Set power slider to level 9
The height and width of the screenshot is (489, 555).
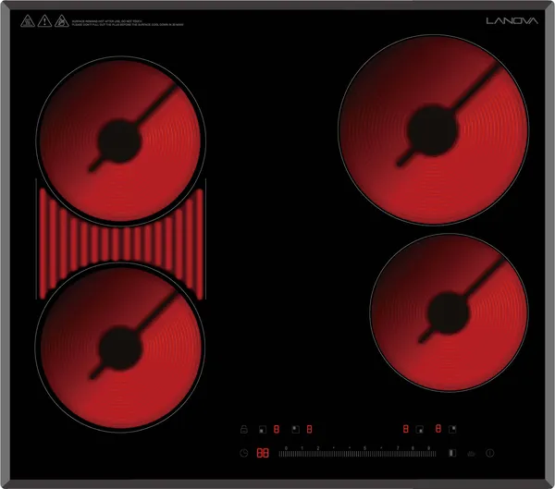429,452
